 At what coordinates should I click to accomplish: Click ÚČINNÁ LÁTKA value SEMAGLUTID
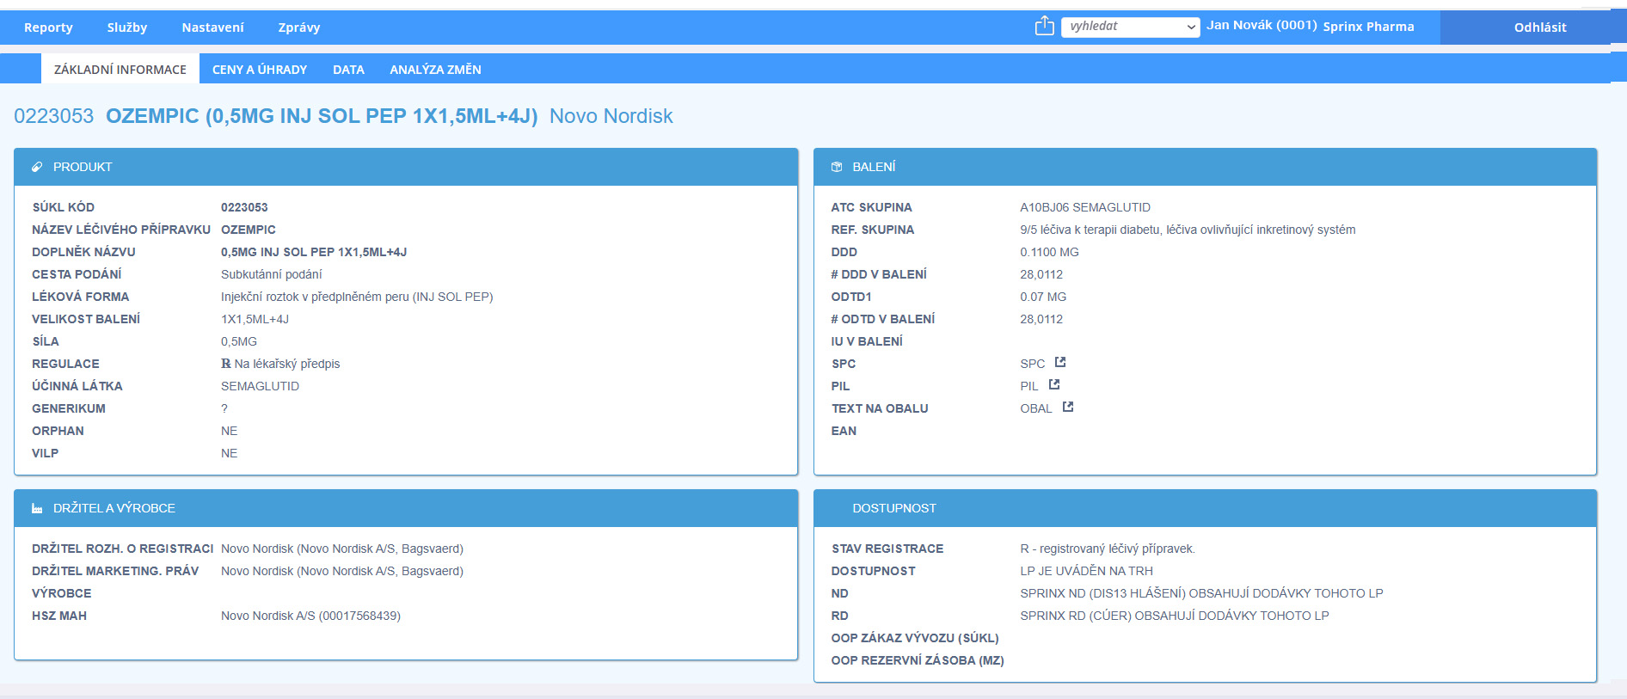[260, 386]
